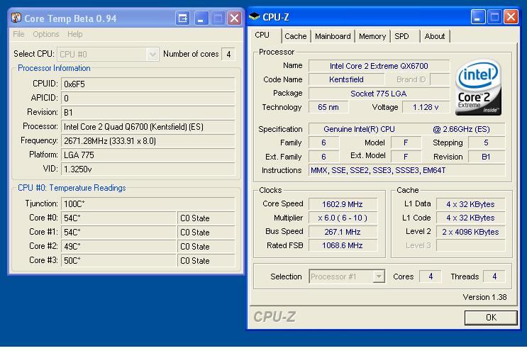Click the Revision field showing B1 in Core Temp

coord(148,112)
